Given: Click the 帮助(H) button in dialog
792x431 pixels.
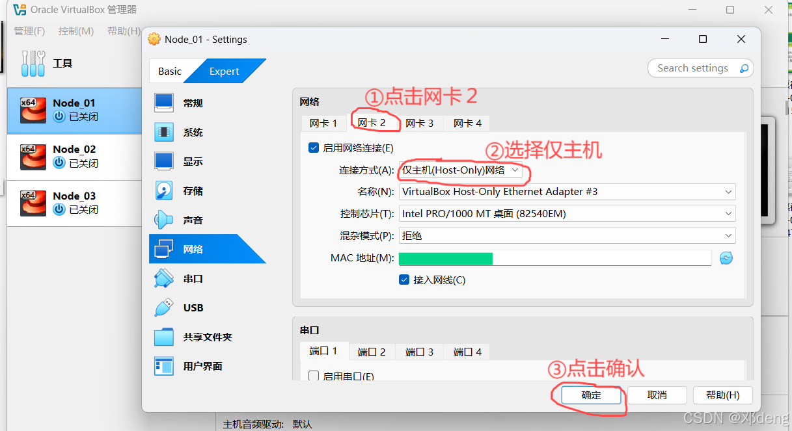Looking at the screenshot, I should [x=722, y=395].
